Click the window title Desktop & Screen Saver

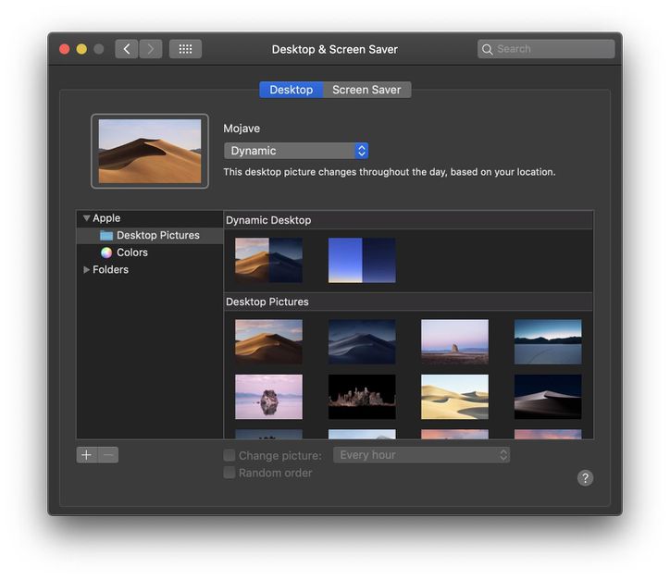335,50
